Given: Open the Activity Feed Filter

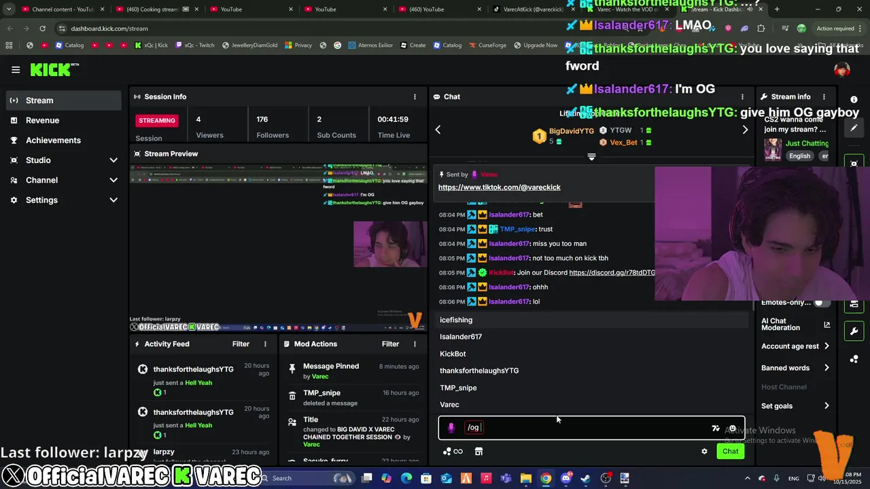Looking at the screenshot, I should [241, 344].
